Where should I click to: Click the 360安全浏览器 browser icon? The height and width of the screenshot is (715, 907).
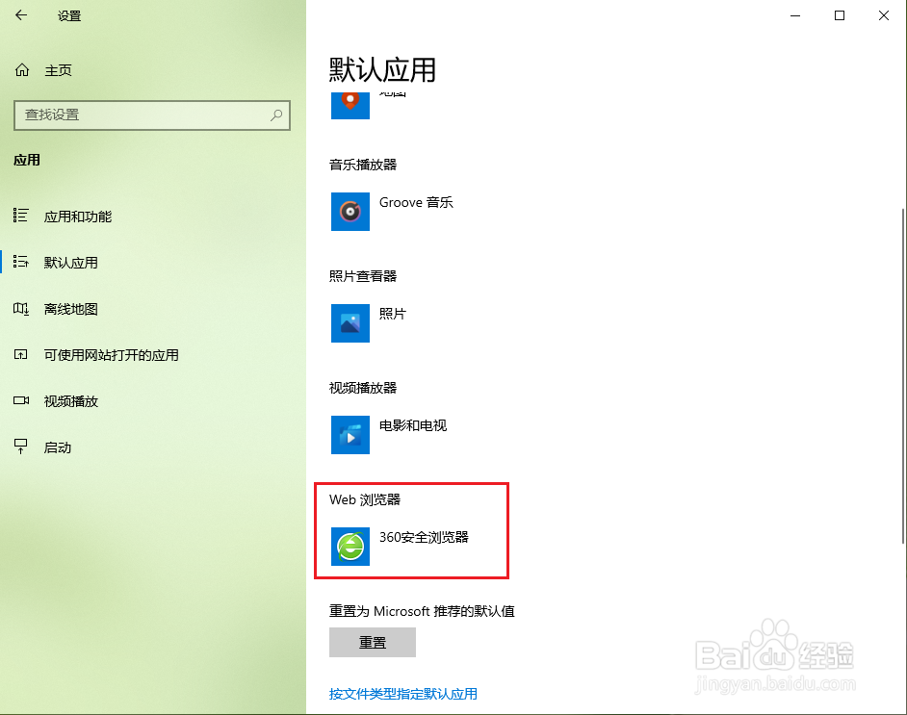click(350, 547)
